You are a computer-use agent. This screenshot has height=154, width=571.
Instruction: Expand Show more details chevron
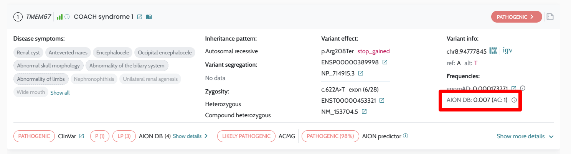551,136
